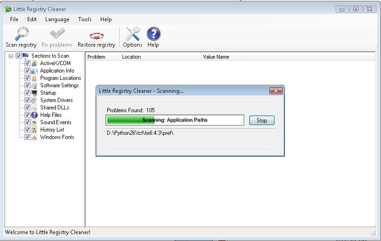The height and width of the screenshot is (241, 381).
Task: Select the Sound Events tree item
Action: [55, 122]
